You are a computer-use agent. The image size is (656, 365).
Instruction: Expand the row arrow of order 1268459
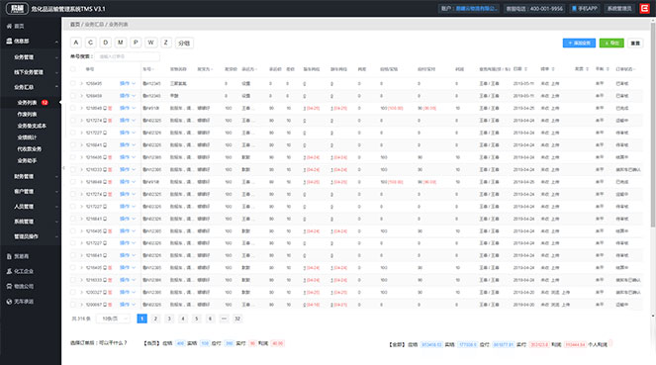(81, 96)
